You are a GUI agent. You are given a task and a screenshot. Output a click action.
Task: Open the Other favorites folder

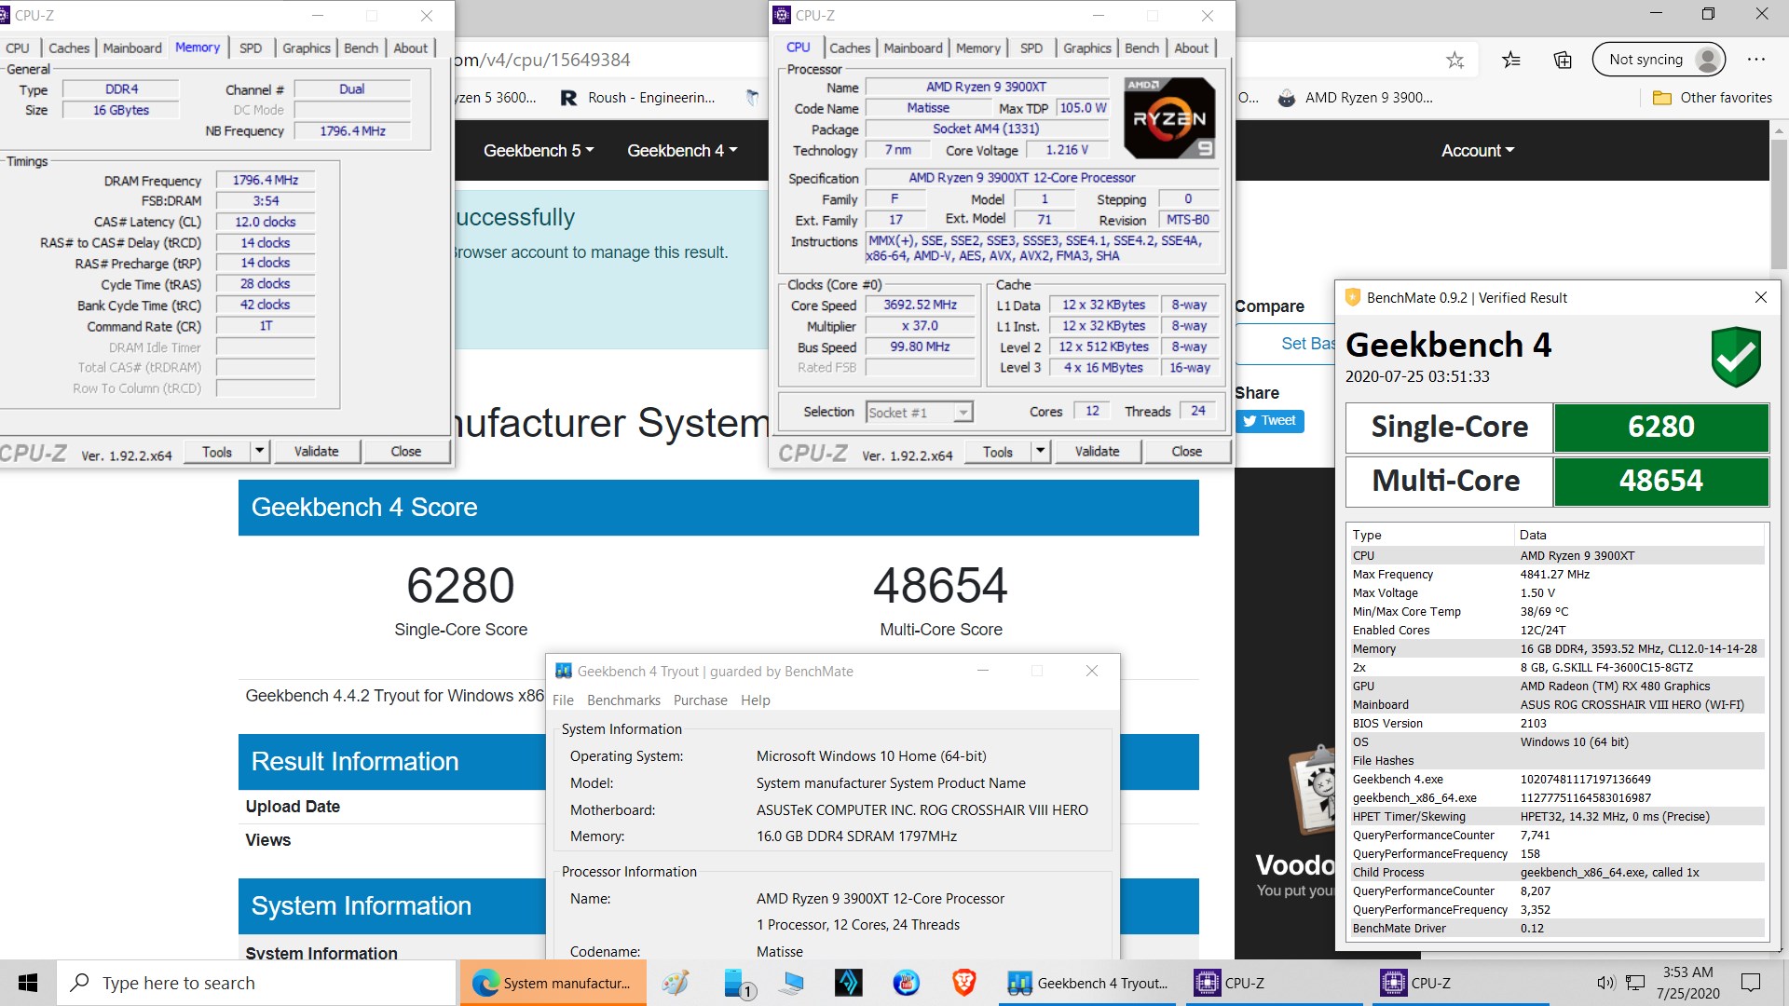1712,98
